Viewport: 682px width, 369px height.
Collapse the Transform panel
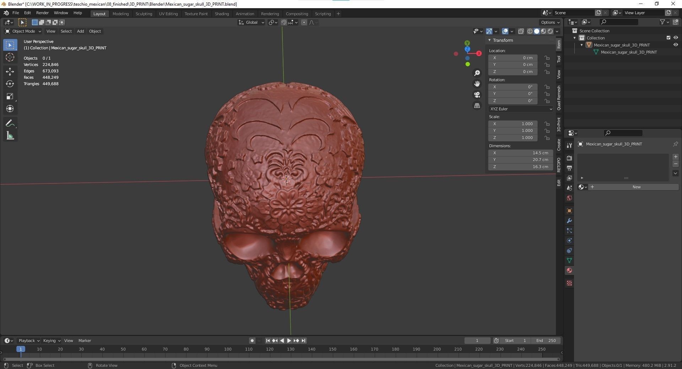(489, 40)
